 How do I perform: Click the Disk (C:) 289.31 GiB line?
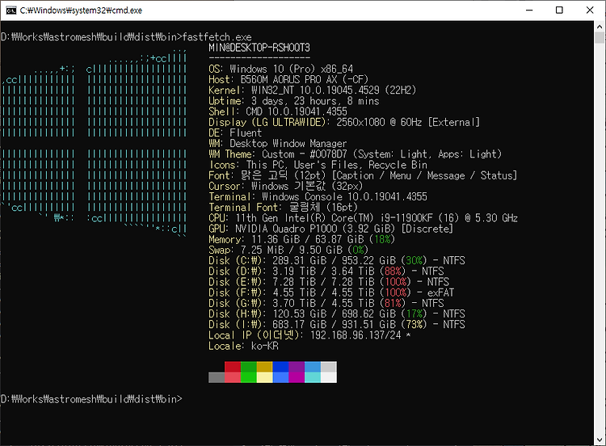337,260
